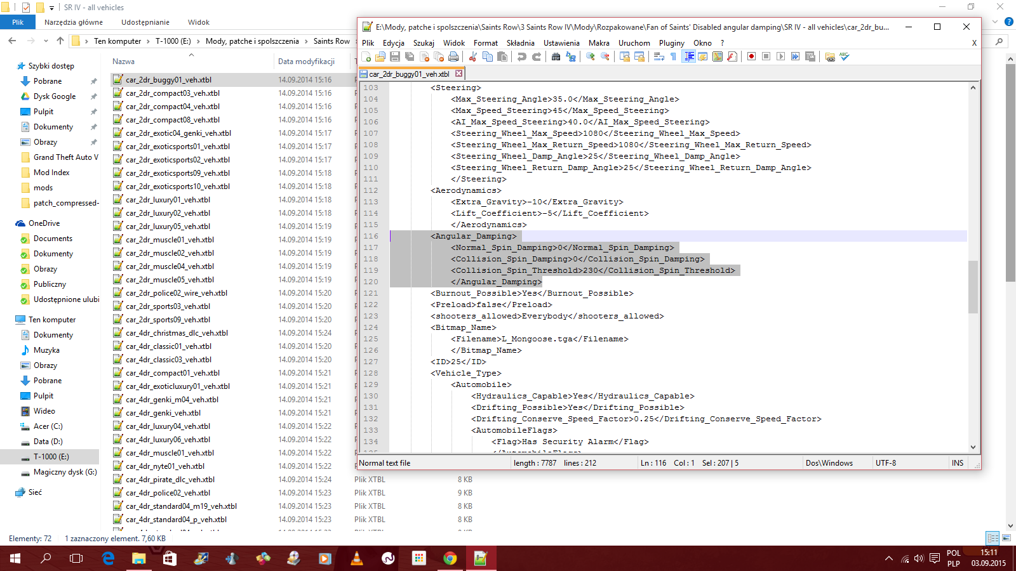Toggle word wrap in Notepad++ toolbar
Viewport: 1016px width, 571px height.
[658, 56]
